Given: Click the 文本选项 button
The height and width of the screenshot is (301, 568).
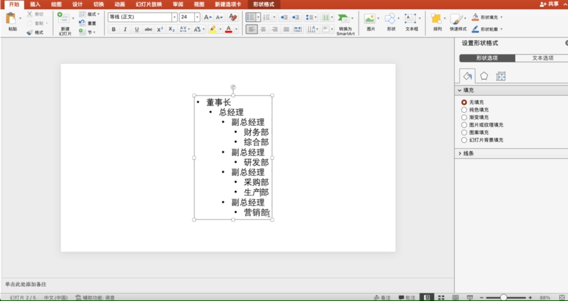Looking at the screenshot, I should 542,58.
